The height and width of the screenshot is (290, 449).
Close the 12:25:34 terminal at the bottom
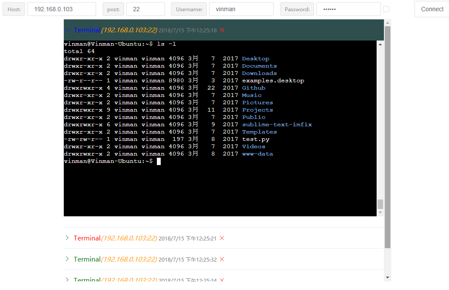[221, 280]
